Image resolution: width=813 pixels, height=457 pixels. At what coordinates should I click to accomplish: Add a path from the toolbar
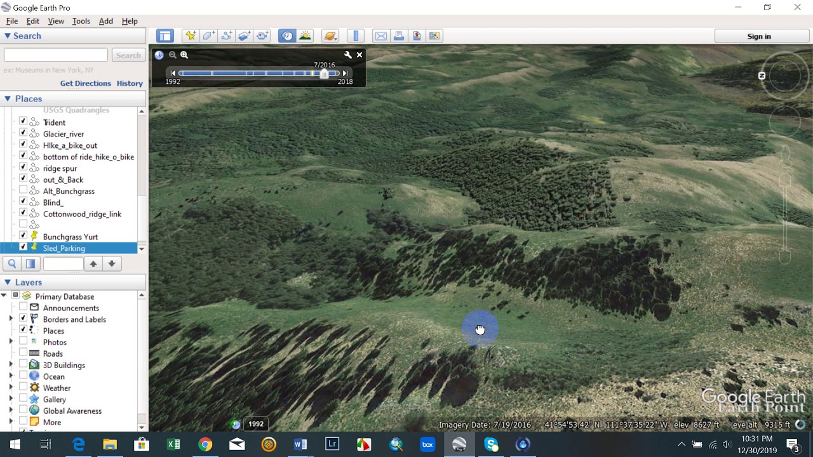tap(227, 36)
